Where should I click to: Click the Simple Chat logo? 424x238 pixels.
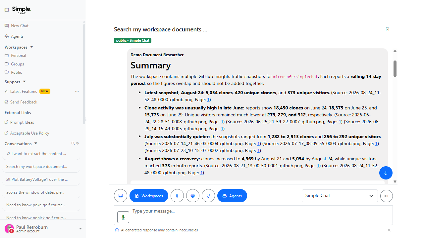[x=22, y=10]
